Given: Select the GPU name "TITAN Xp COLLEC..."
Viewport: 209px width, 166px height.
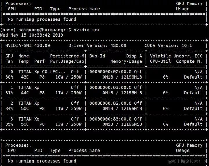Looking at the screenshot, I should click(x=42, y=72).
